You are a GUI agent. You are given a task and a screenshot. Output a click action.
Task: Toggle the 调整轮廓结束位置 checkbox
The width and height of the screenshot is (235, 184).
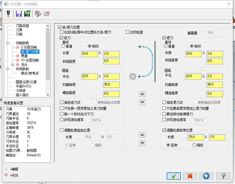pos(164,130)
